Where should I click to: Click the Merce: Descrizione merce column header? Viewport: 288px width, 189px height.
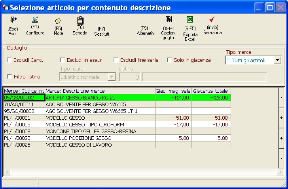point(100,91)
